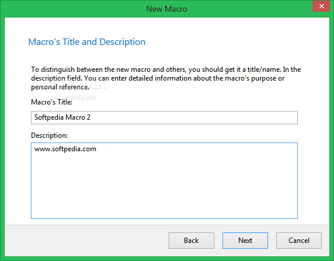Cancel the New Macro wizard

tap(298, 241)
